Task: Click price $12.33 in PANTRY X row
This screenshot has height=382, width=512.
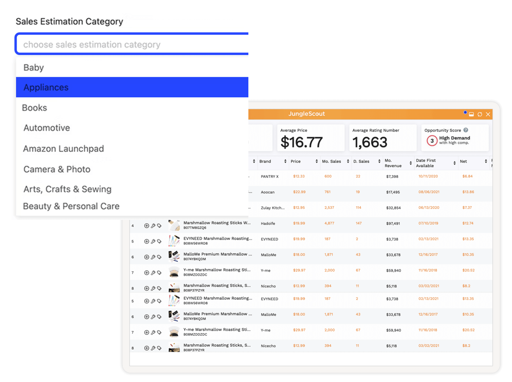Action: click(x=299, y=176)
